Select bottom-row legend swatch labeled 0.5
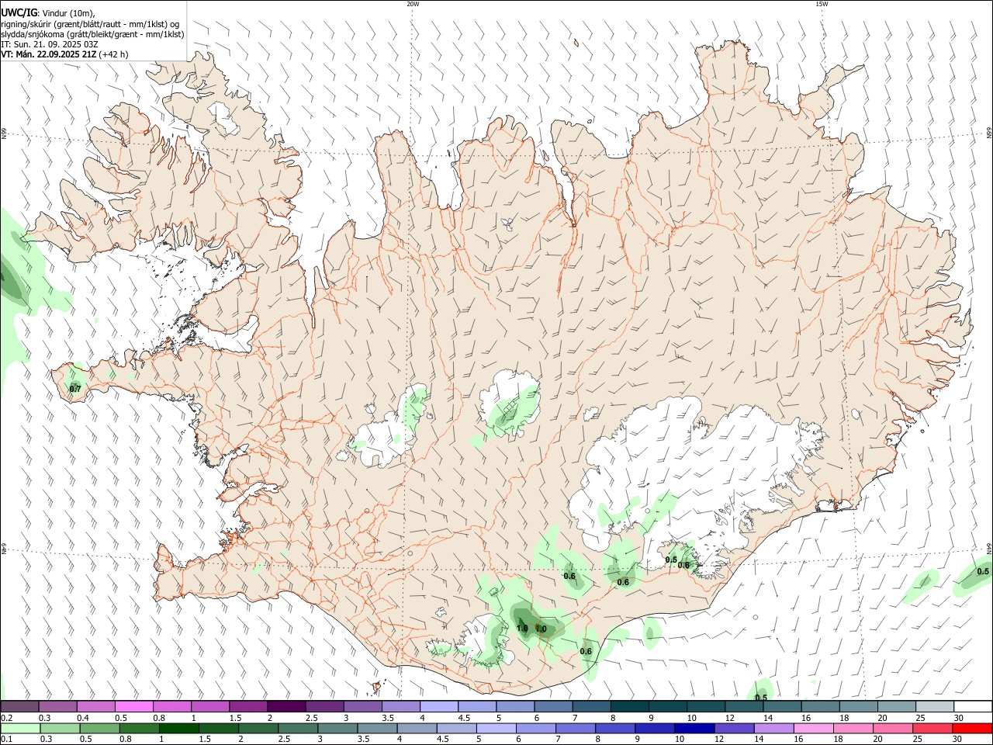 click(x=99, y=729)
